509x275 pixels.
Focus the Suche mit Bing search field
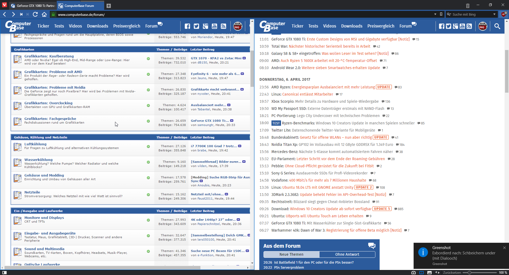471,14
